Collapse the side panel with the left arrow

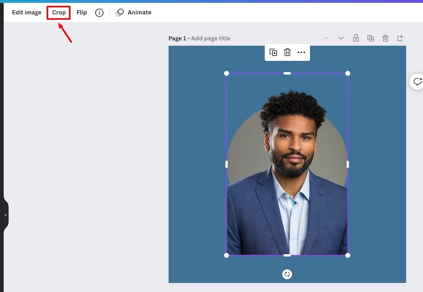6,215
